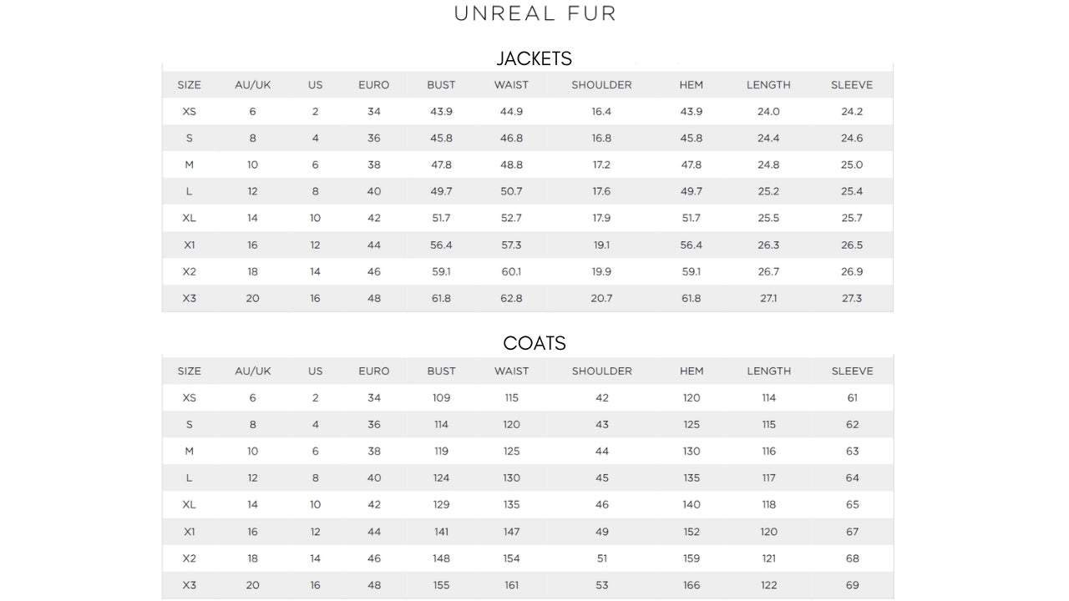The image size is (1069, 601).
Task: Click coat waist value 147
Action: click(511, 532)
